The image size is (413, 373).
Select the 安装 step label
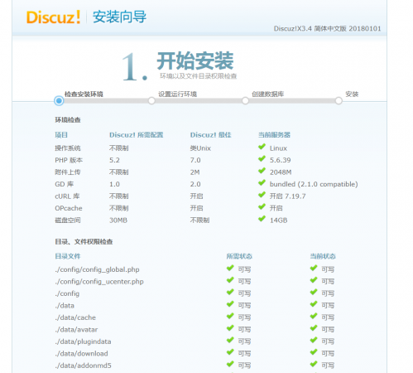click(x=352, y=94)
